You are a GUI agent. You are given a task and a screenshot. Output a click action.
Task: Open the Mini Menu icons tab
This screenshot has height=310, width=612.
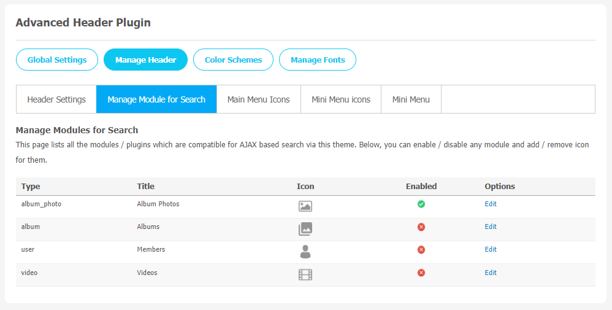(341, 99)
